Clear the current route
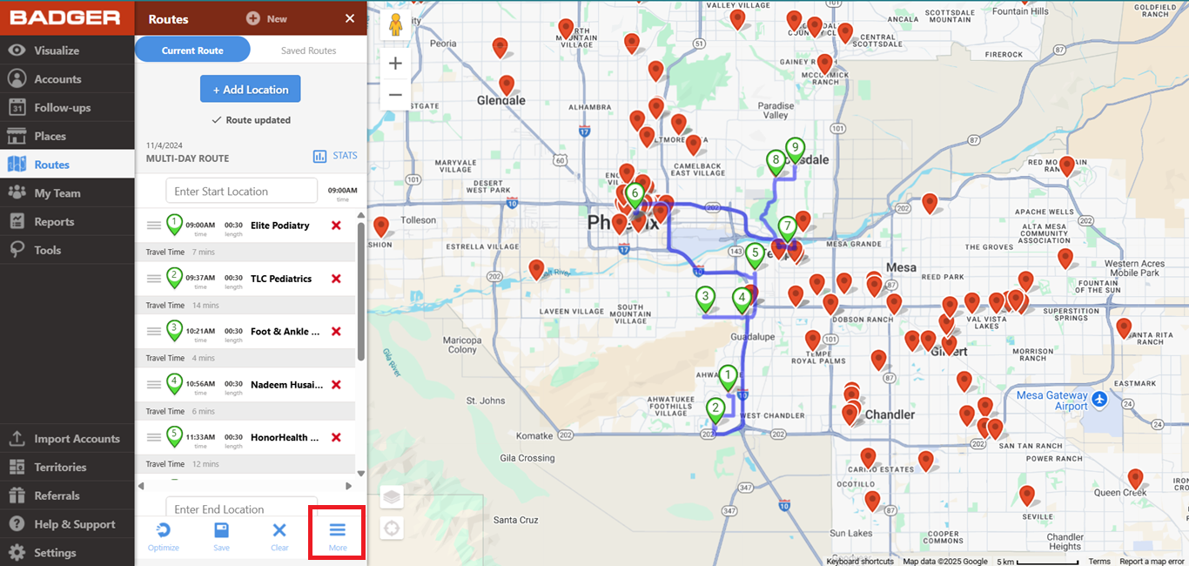The image size is (1189, 566). [x=279, y=537]
